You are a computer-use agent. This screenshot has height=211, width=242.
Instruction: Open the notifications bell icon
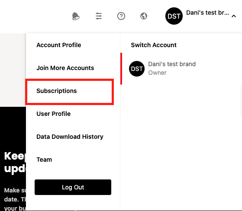point(76,16)
